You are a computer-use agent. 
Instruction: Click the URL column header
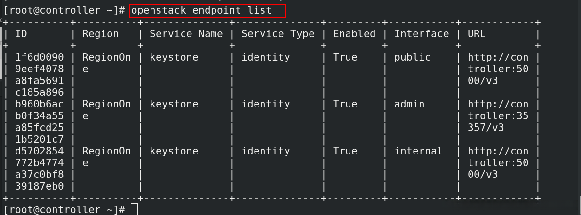point(476,34)
